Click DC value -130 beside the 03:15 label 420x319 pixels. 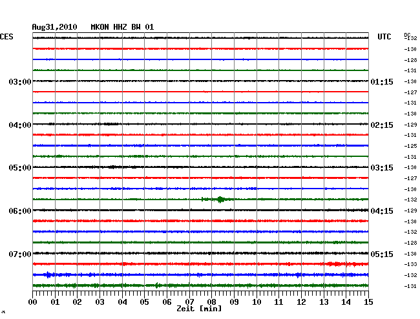coord(410,167)
